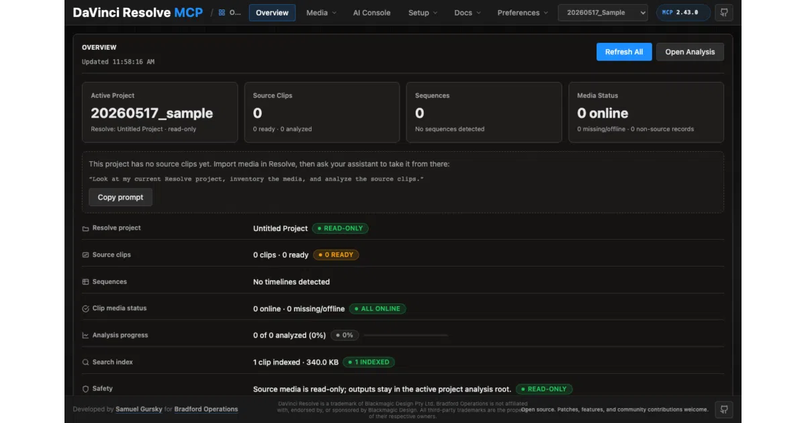Select the Overview tab
806x423 pixels.
[272, 13]
